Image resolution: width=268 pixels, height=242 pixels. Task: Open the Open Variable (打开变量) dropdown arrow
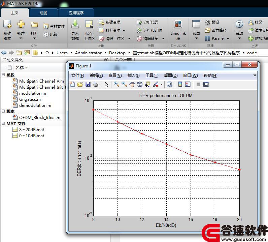[x=124, y=30]
